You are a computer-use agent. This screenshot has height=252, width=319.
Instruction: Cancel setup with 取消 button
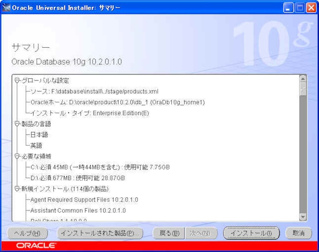(x=298, y=233)
